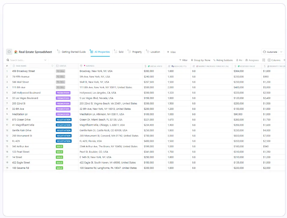Click the house emoji icon next to the spreadsheet title
The image size is (287, 218).
(16, 52)
